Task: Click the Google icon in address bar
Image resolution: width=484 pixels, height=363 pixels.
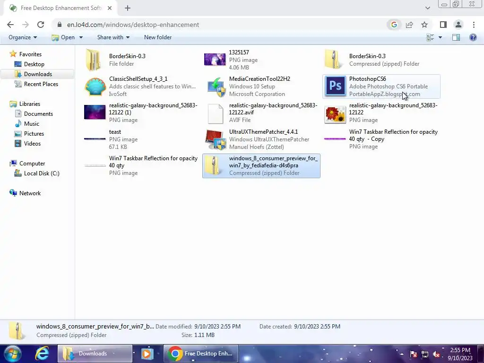Action: (394, 25)
